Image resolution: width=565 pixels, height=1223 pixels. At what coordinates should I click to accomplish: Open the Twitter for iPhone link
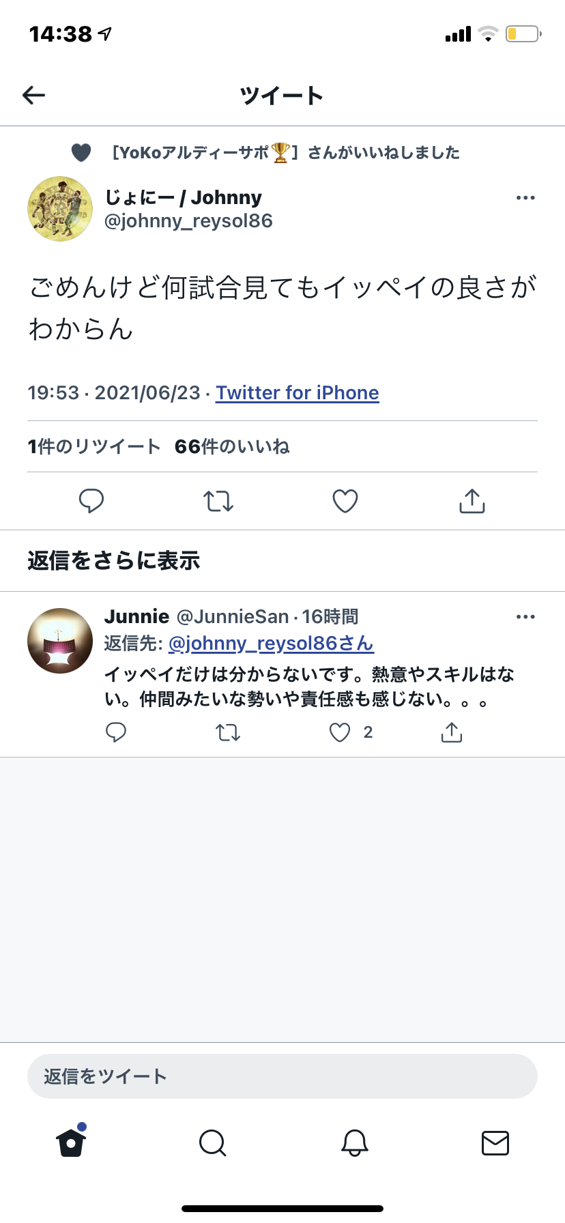(298, 393)
